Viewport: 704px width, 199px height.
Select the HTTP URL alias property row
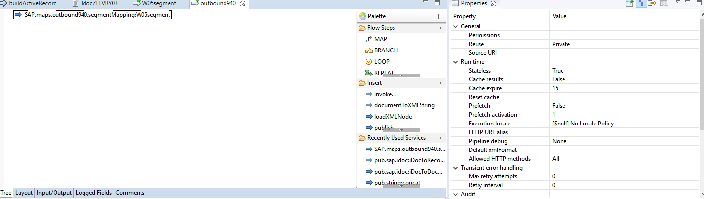click(x=574, y=132)
